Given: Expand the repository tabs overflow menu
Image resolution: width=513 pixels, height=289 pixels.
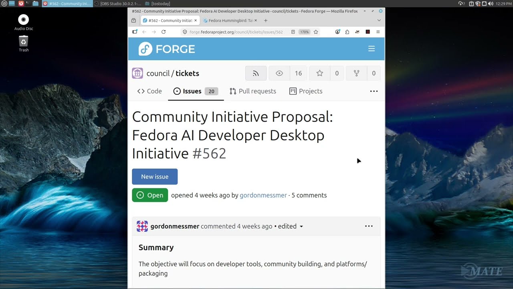Looking at the screenshot, I should click(374, 91).
